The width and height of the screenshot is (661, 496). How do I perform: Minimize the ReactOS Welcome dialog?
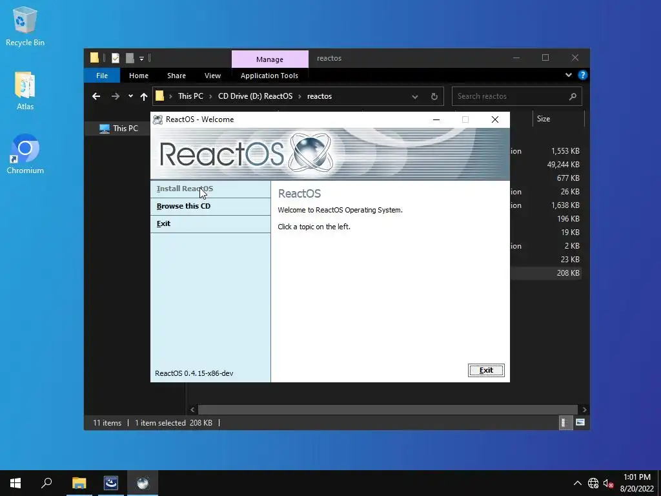click(436, 119)
